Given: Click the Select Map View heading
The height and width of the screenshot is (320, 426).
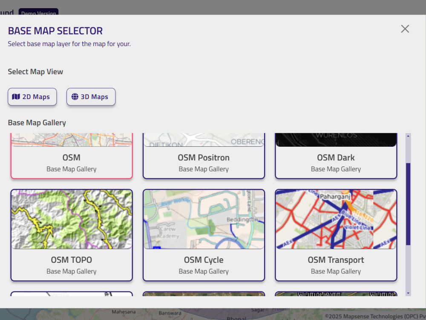Looking at the screenshot, I should click(35, 72).
